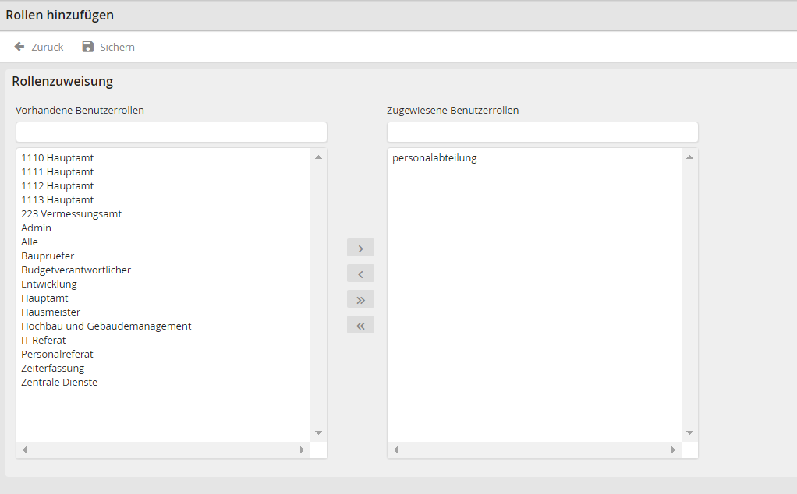Click the Zurück back arrow icon

click(x=19, y=47)
